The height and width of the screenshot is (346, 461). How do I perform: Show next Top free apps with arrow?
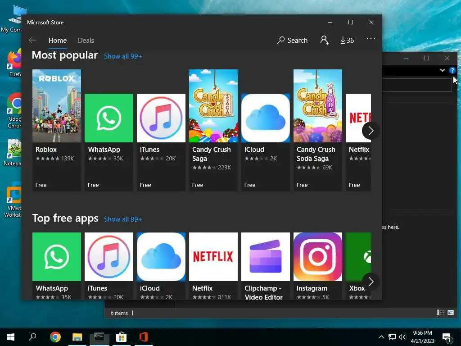(371, 282)
